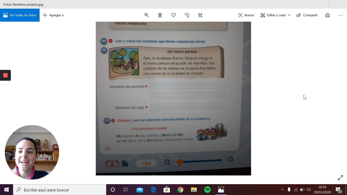
Task: Open Spotify from taskbar
Action: [x=207, y=190]
